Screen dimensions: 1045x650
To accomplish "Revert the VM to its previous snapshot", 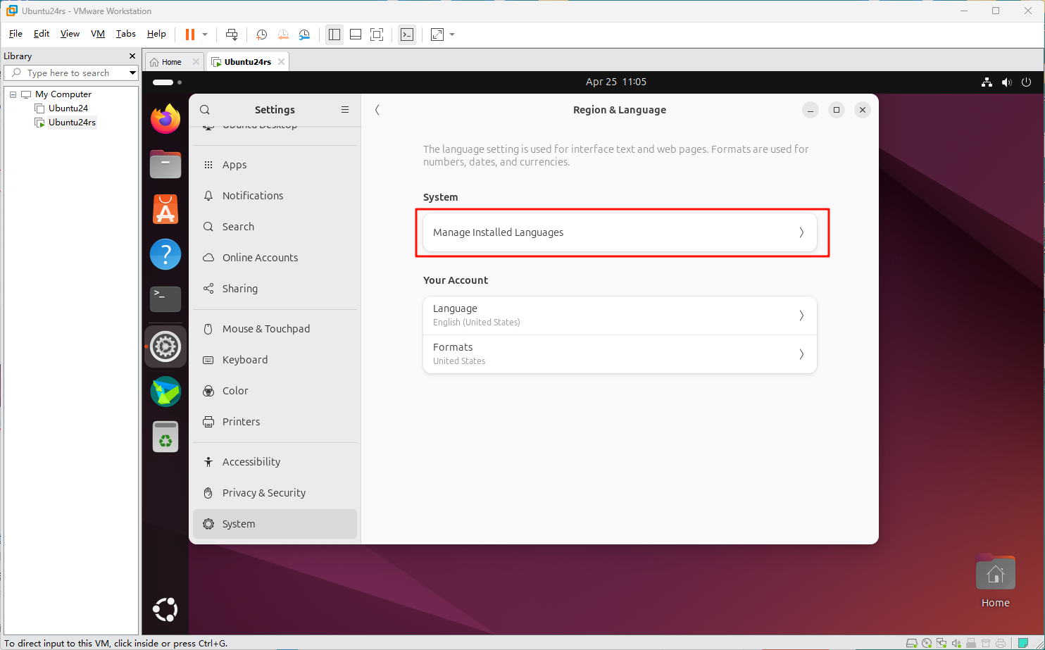I will (x=283, y=35).
